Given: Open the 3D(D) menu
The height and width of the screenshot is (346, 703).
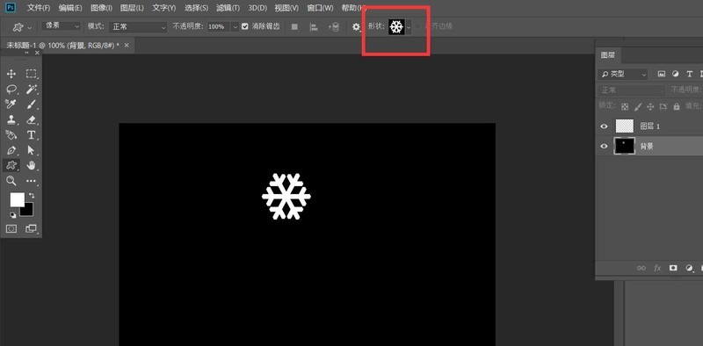Looking at the screenshot, I should (257, 8).
